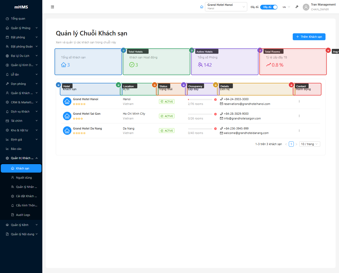Open actions menu for Grand Hotel Sai Gon
The image size is (339, 273).
299,116
